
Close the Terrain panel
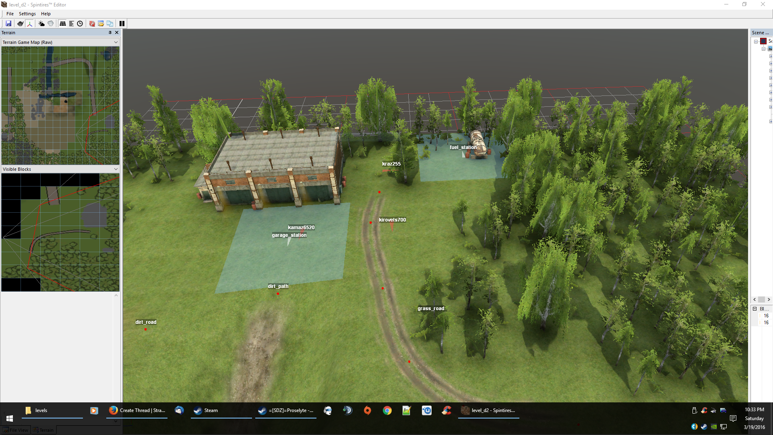click(x=117, y=33)
